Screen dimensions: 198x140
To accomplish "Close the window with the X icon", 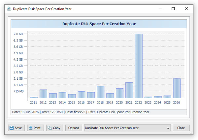I will [186, 9].
